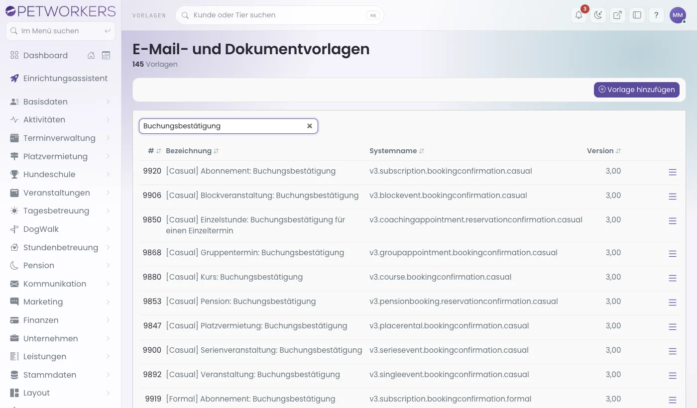Screen dimensions: 697x408
Task: Open [Casual] Kurs: Buchungsbestätigung template
Action: click(234, 277)
